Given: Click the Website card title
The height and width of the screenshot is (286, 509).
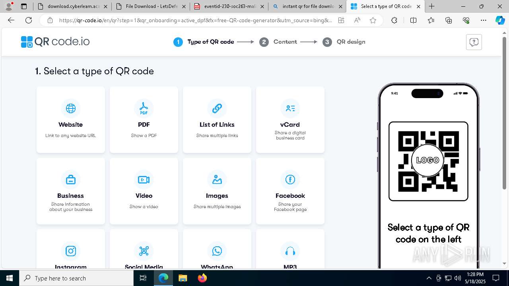Looking at the screenshot, I should click(x=71, y=125).
